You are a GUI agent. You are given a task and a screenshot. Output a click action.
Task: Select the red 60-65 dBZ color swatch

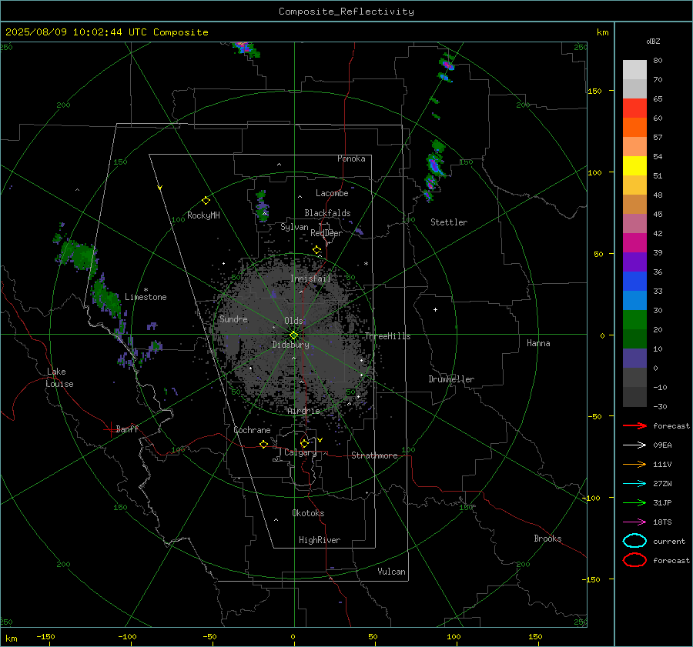coord(634,108)
